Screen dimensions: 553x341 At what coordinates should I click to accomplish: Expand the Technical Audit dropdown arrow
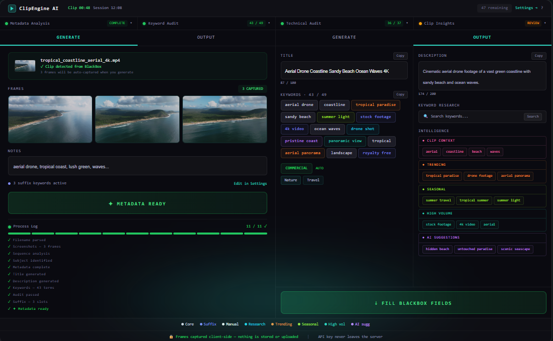(407, 23)
